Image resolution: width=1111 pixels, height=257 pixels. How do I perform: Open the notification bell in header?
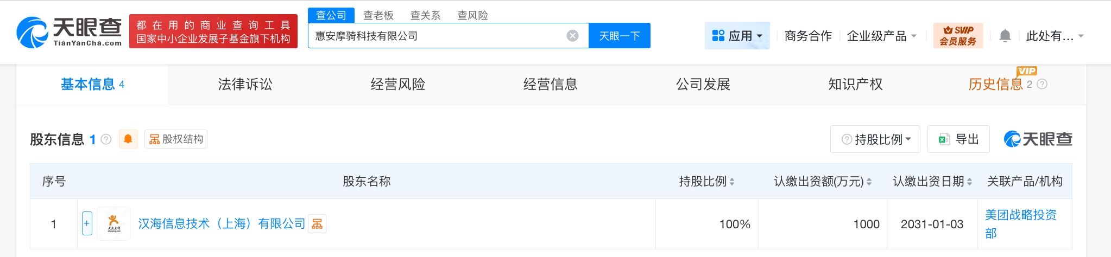coord(1005,36)
